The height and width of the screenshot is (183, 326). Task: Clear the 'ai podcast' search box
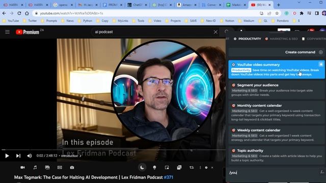[215, 32]
